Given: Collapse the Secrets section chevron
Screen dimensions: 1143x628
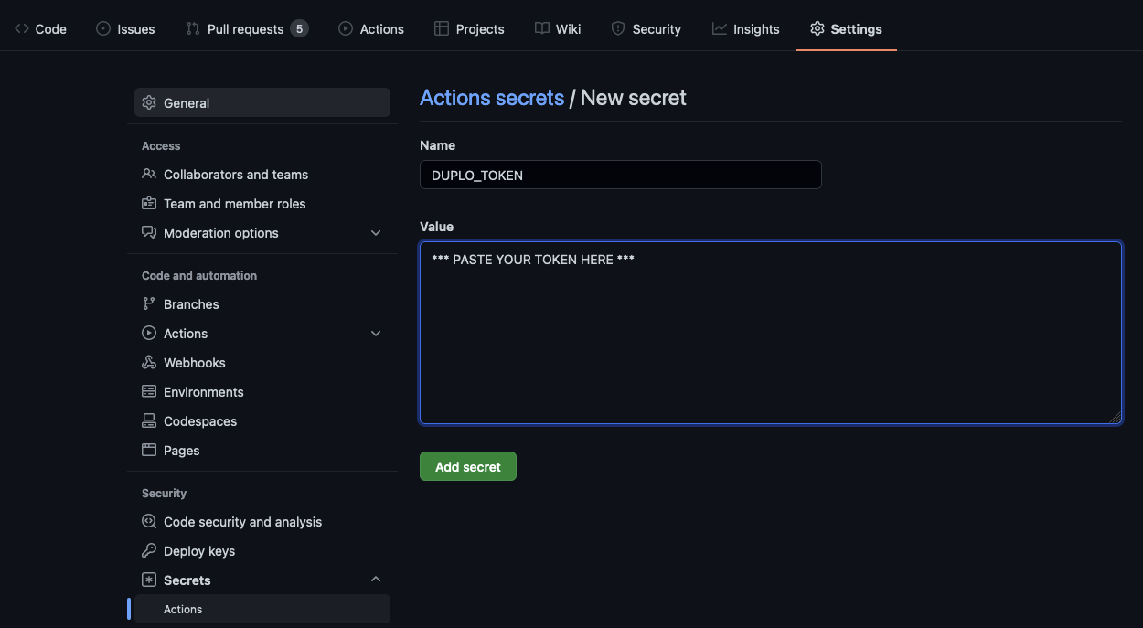Looking at the screenshot, I should (x=376, y=580).
